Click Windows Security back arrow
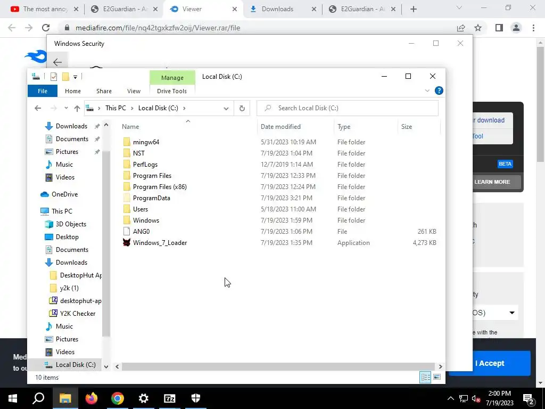Viewport: 545px width, 409px height. (57, 62)
